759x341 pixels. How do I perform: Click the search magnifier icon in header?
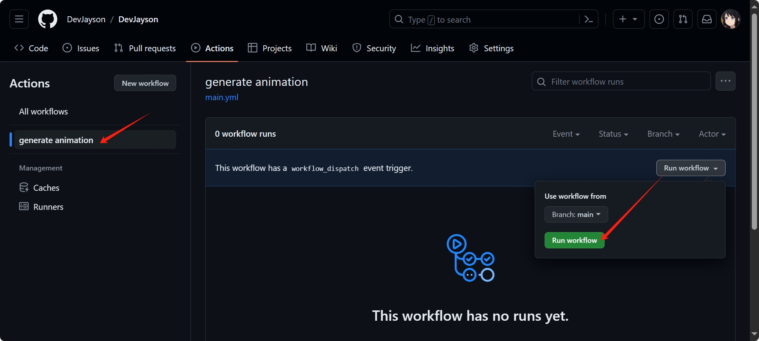pos(399,19)
